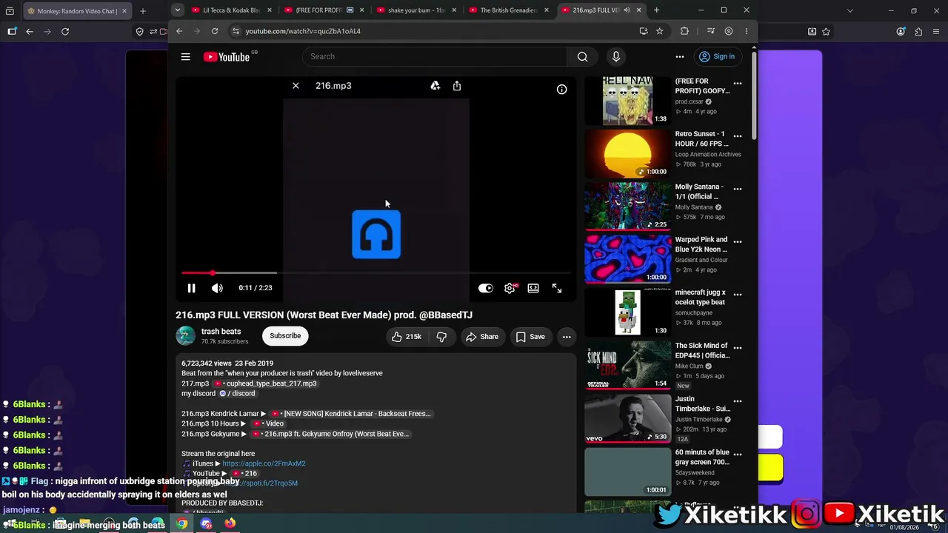
Task: Open the discord link in description
Action: (x=237, y=394)
